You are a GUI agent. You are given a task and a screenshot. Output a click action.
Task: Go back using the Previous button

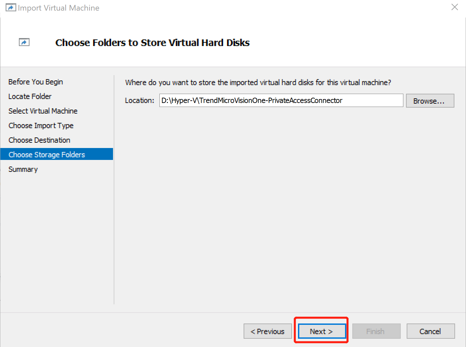(267, 331)
